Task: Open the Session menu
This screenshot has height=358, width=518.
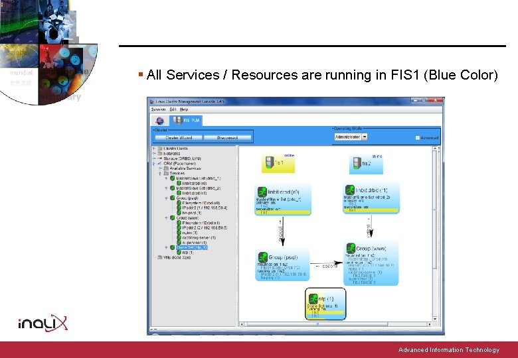Action: click(158, 109)
